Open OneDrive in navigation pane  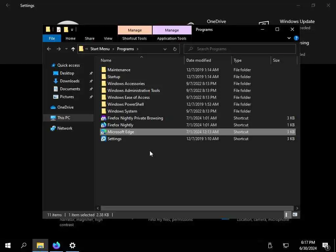click(x=65, y=107)
